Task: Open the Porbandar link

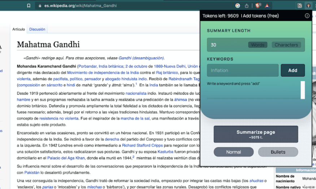Action: 87,66
